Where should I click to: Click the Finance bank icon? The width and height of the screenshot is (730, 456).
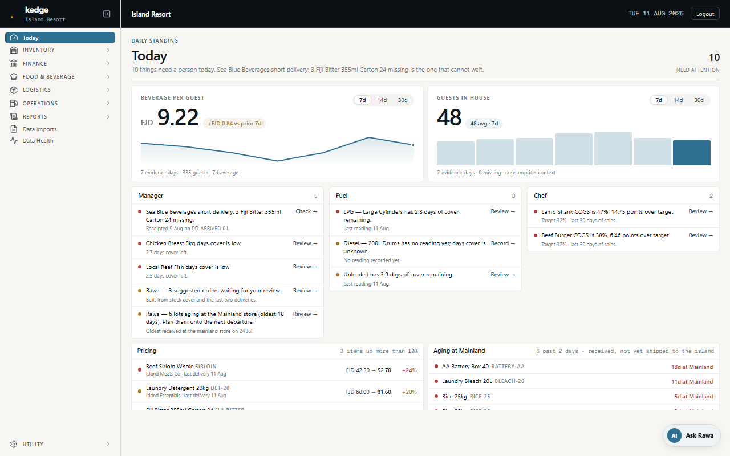(14, 63)
